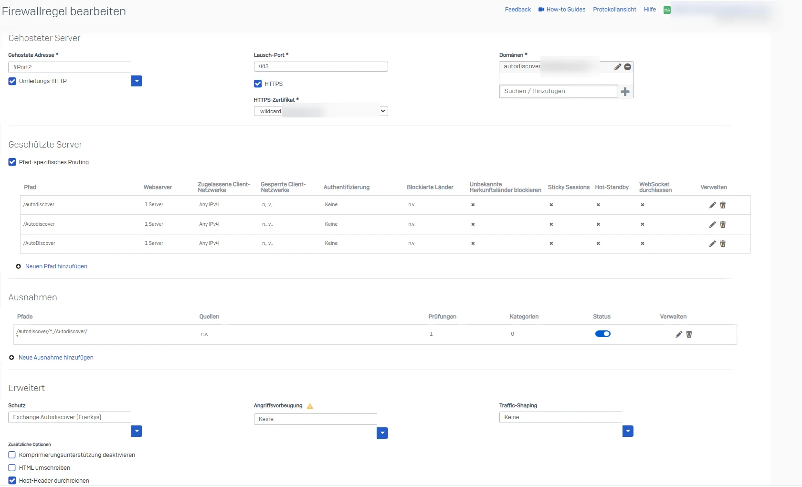Click the Prüfungen column header
This screenshot has width=802, height=487.
coord(443,317)
